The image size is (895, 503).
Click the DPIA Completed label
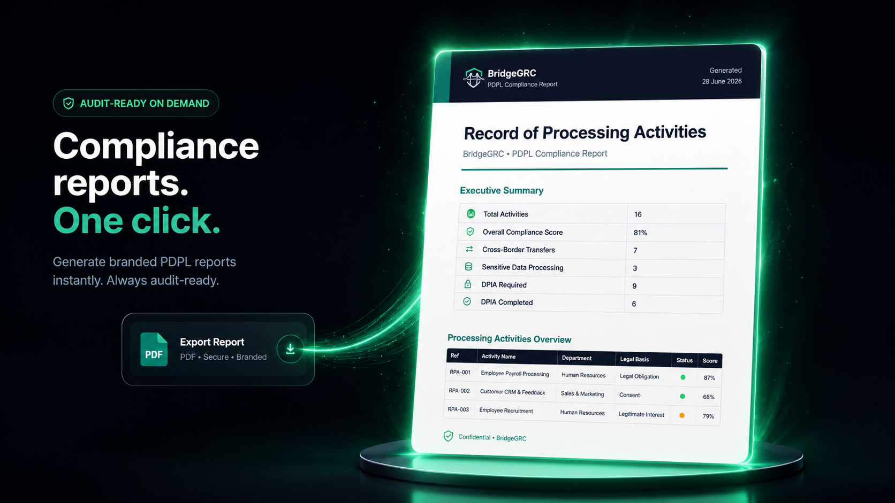506,302
